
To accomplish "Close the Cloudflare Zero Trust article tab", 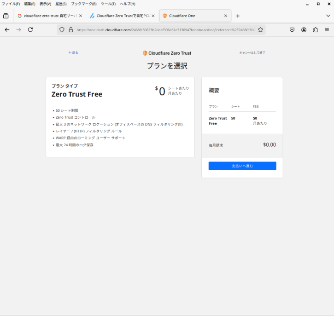I will pyautogui.click(x=153, y=16).
